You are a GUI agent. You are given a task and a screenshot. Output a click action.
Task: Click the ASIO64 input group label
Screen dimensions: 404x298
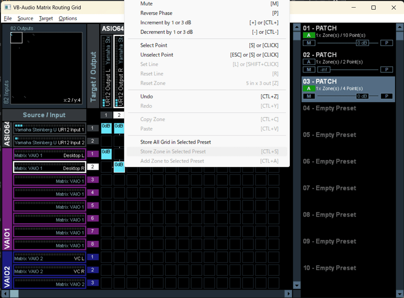7,134
